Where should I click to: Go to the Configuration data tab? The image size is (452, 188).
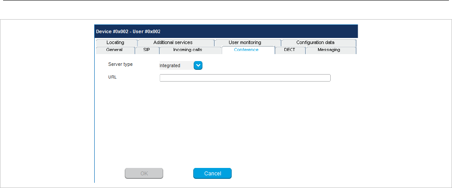point(318,43)
